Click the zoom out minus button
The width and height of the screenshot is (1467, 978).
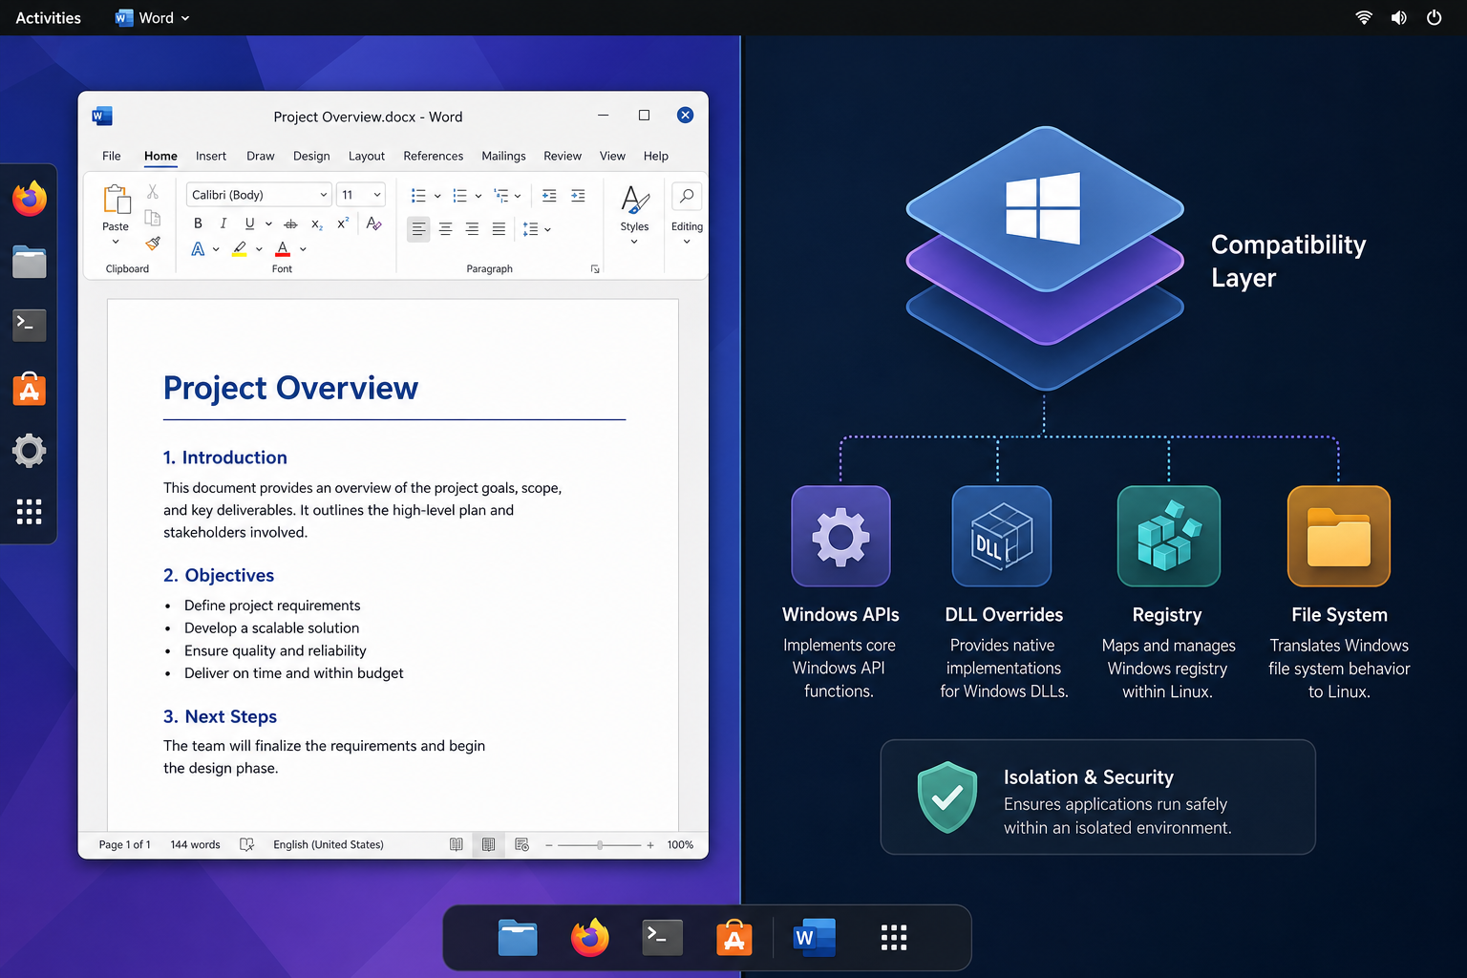(x=549, y=845)
